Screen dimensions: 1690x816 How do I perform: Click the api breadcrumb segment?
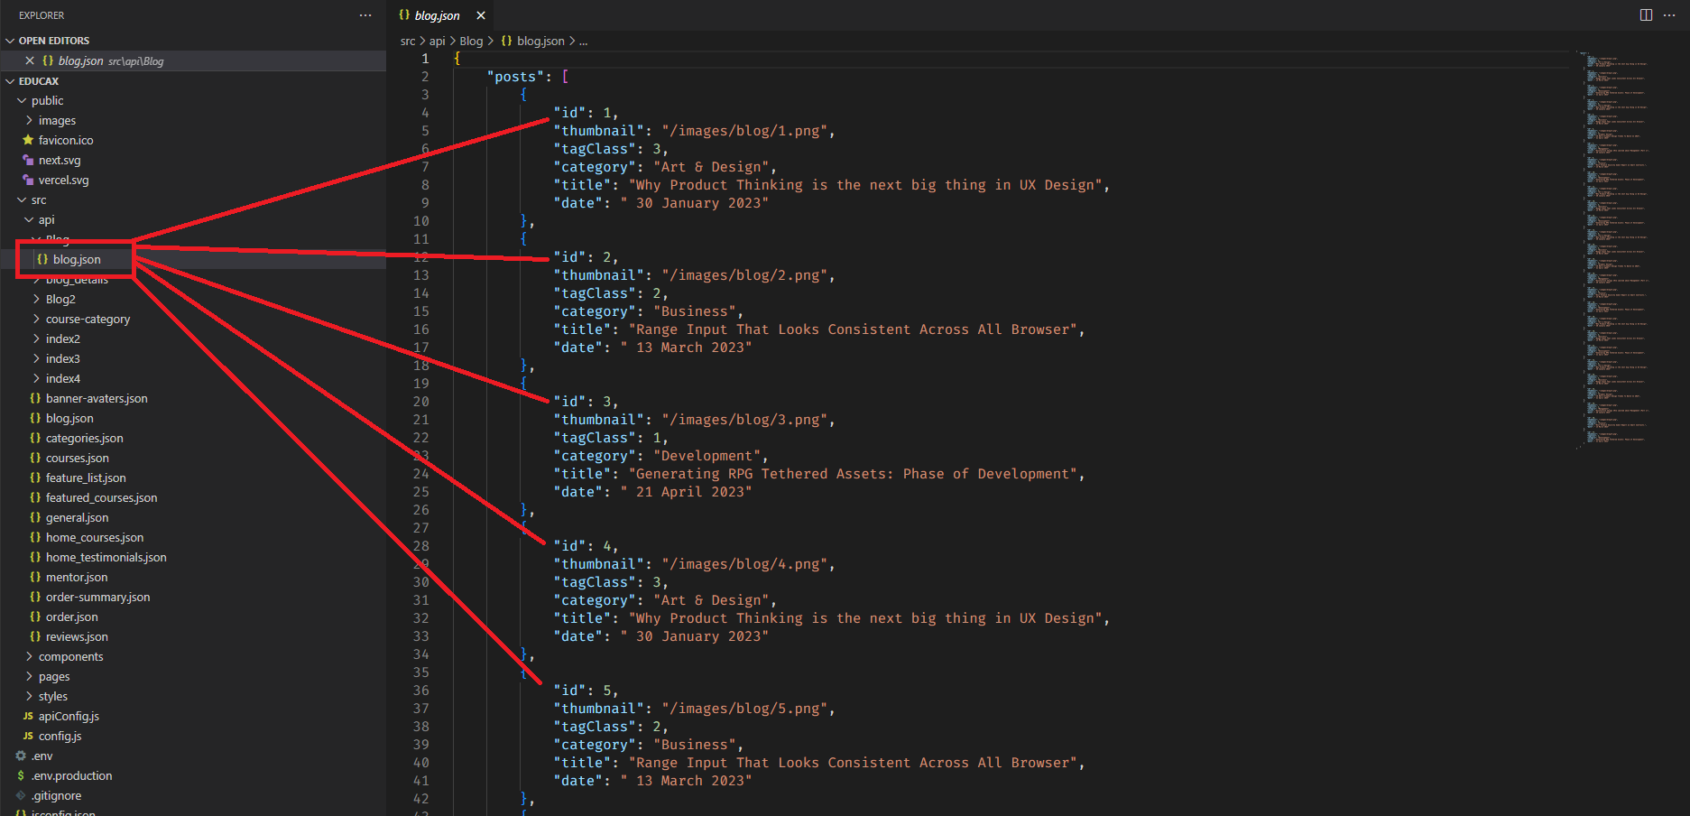click(437, 41)
